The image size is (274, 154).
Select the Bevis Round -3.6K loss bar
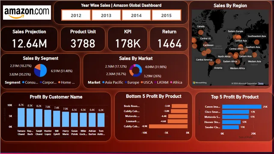180,106
